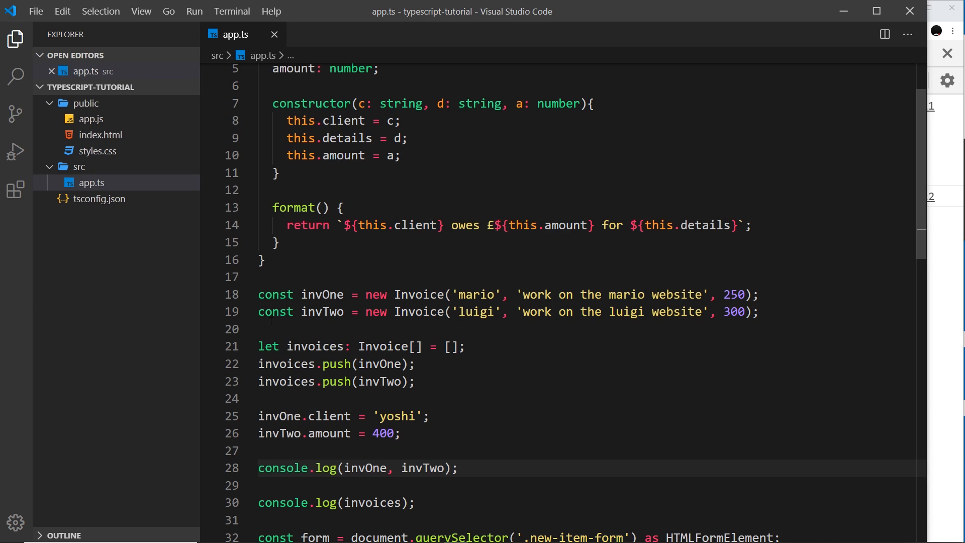Click the breadcrumb ellipsis symbol segment
Screen dimensions: 965x543
(291, 55)
